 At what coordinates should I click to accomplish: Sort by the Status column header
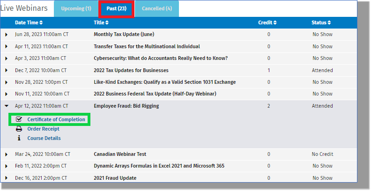321,22
